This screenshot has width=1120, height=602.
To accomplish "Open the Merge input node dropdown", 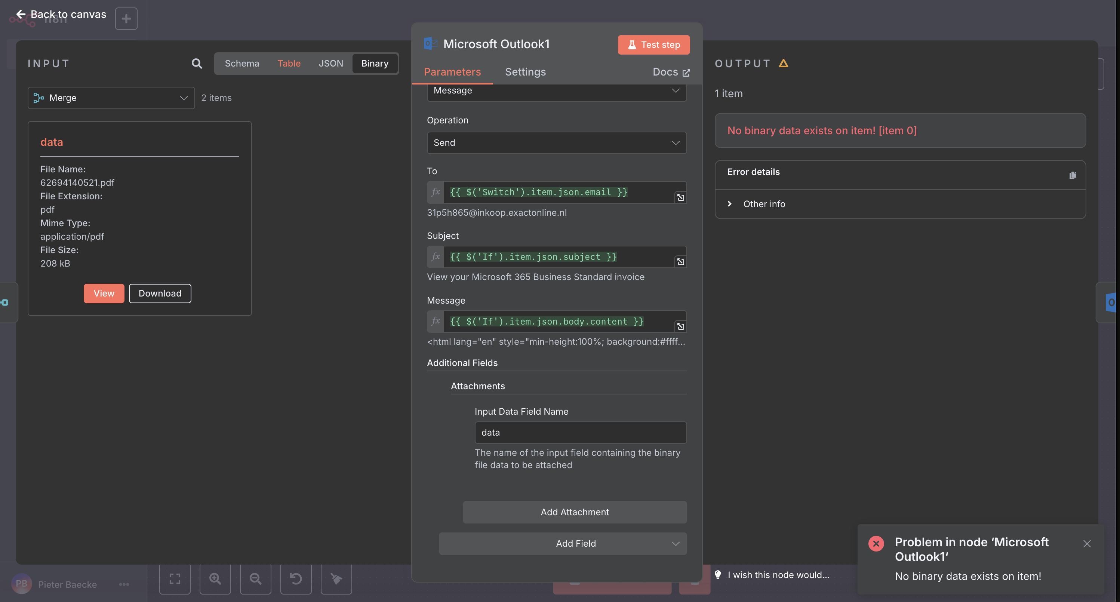I will (x=111, y=98).
